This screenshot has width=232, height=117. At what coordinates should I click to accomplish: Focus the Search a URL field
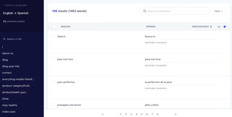coord(14,39)
